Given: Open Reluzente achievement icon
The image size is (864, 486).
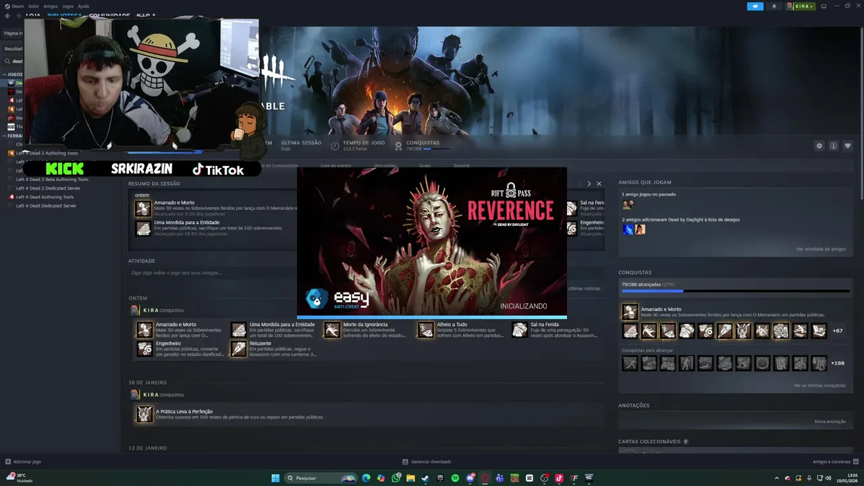Looking at the screenshot, I should (238, 348).
